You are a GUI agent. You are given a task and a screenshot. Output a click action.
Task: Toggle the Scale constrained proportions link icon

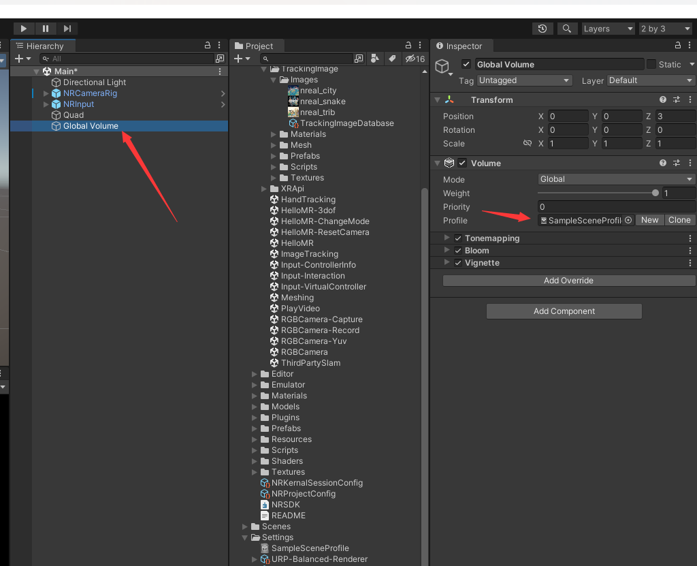[527, 144]
